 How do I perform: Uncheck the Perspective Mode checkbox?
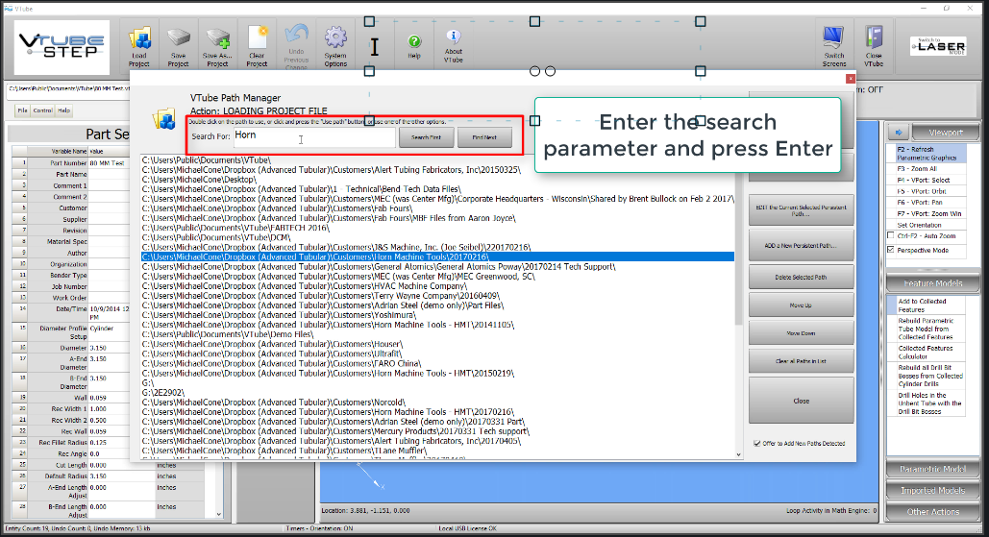point(890,250)
